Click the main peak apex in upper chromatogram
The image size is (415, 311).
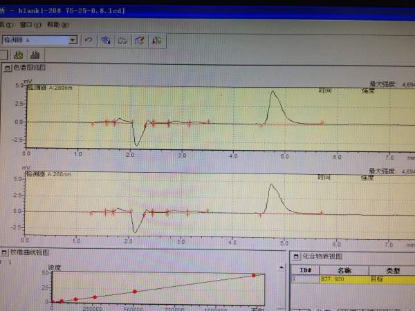(273, 91)
